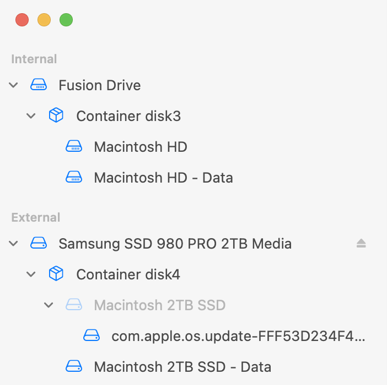
Task: Click the Samsung SSD 980 PRO drive icon
Action: pyautogui.click(x=39, y=243)
